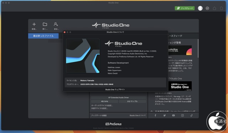Open the user account avatar
Viewport: 228px width, 133px height.
click(200, 8)
